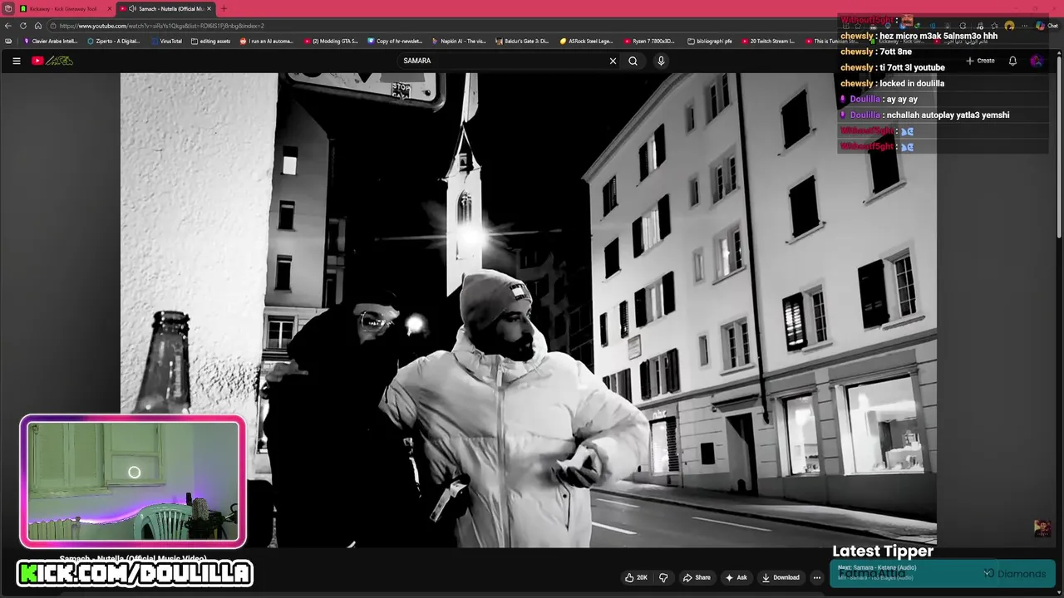Share the Samach Nutella video

click(697, 577)
